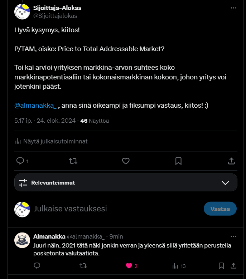
Task: Reply to Sijoittaja-Alokas main post
Action: point(20,161)
